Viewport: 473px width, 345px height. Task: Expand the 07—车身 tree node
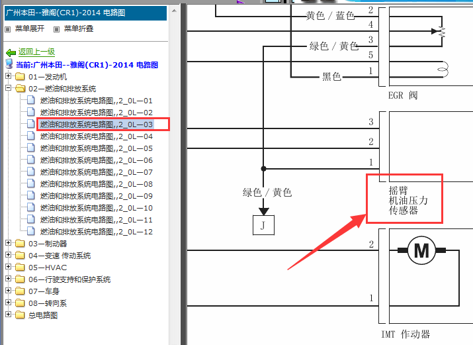[x=8, y=290]
